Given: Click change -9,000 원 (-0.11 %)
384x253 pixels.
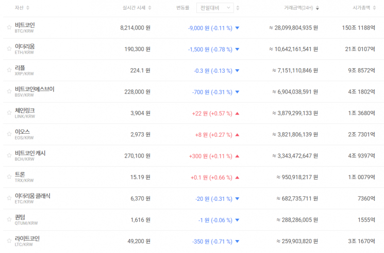Looking at the screenshot, I should 210,28.
